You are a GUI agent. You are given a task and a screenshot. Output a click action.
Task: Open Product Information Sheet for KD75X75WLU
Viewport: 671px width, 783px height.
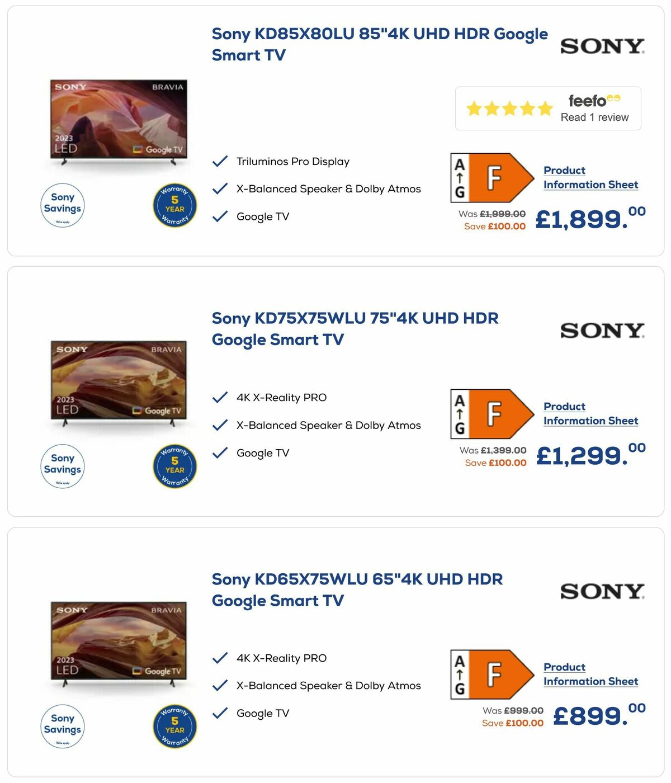click(x=590, y=413)
